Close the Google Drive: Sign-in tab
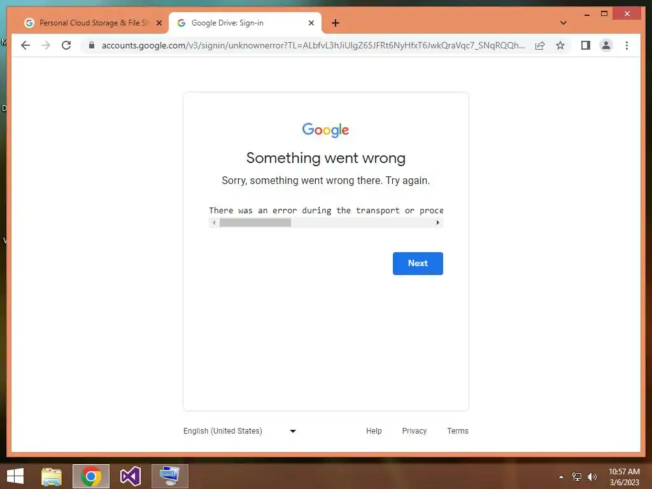 click(311, 23)
